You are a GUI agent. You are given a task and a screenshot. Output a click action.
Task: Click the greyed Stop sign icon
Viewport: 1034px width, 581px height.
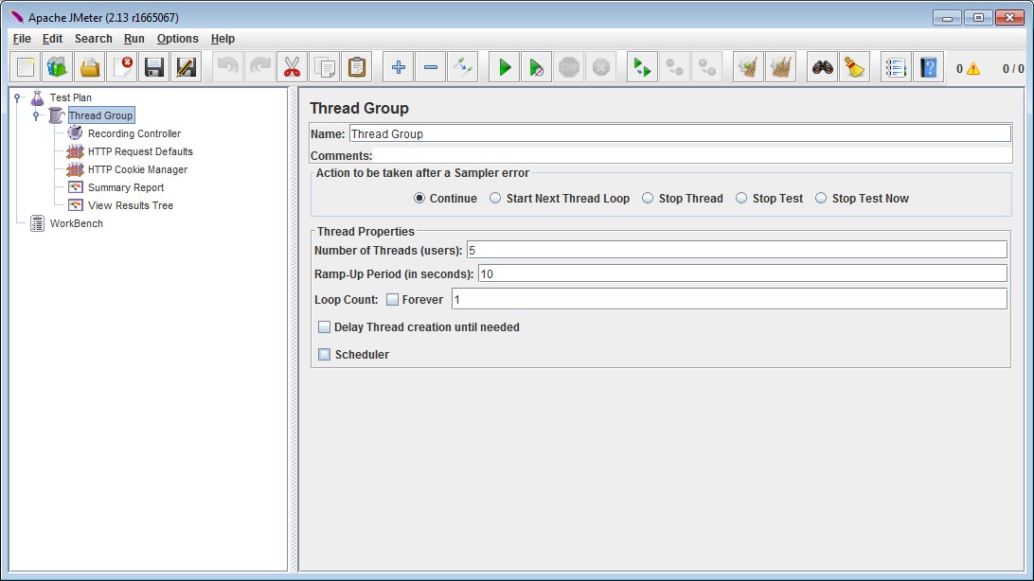[568, 67]
